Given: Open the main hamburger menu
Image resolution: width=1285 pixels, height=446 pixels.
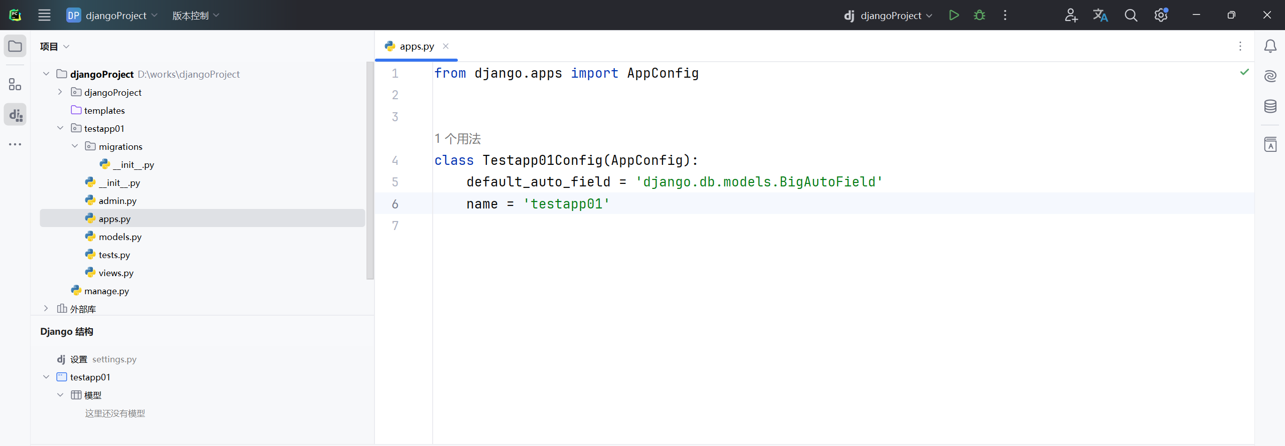Looking at the screenshot, I should pos(44,15).
